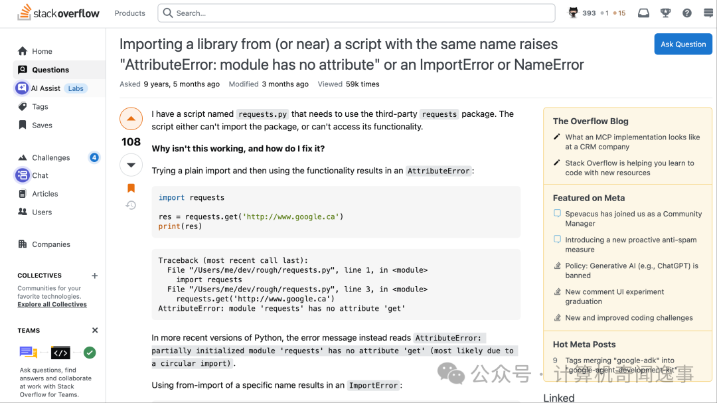Click the Companies building icon
Image resolution: width=717 pixels, height=403 pixels.
(23, 244)
